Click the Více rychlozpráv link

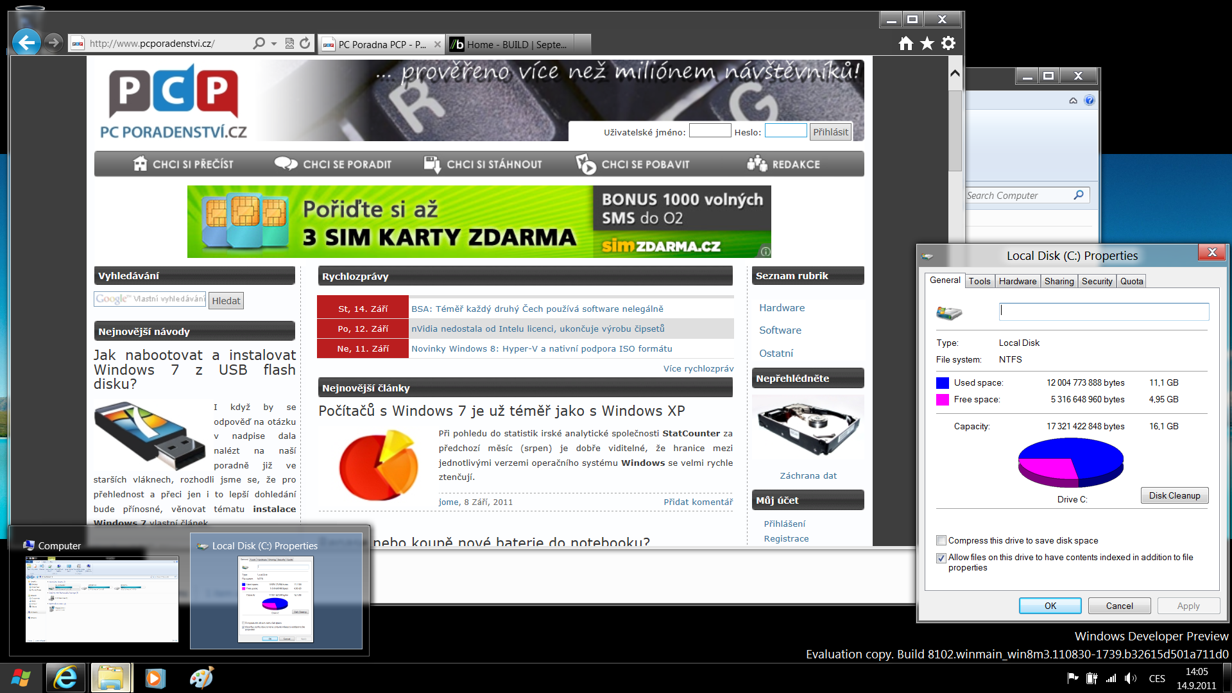[x=698, y=368]
